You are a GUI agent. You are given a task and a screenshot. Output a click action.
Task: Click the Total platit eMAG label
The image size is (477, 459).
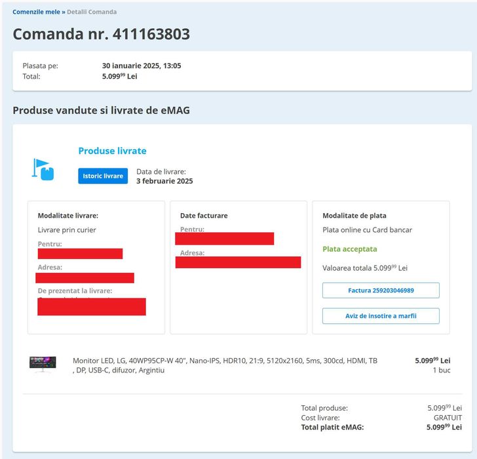tap(332, 428)
